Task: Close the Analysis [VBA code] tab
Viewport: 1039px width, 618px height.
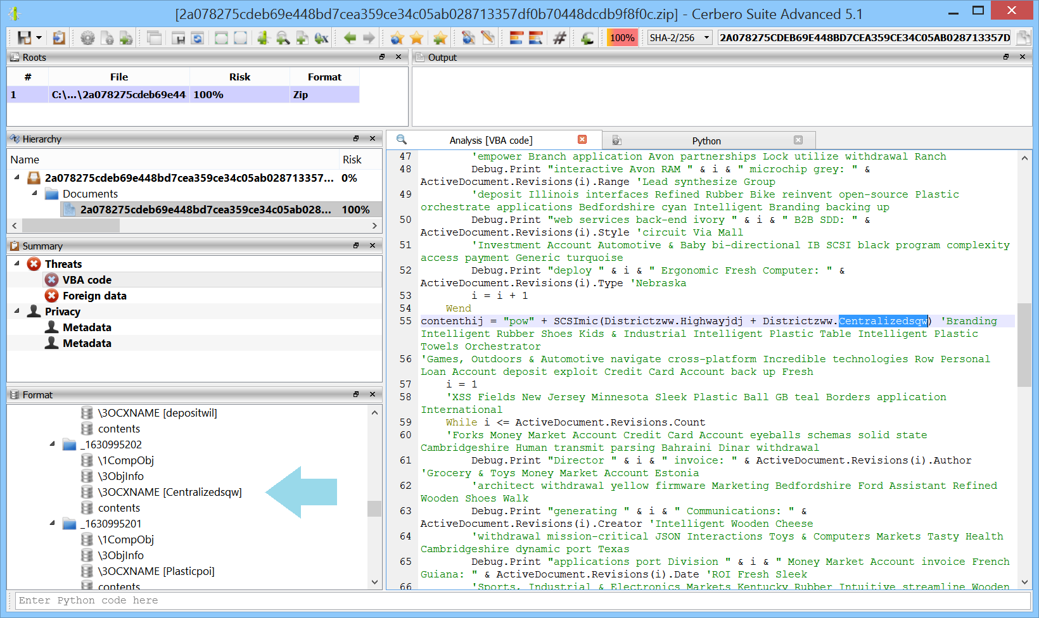Action: point(582,140)
